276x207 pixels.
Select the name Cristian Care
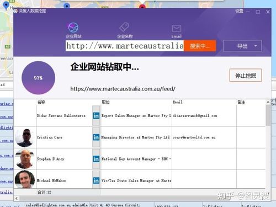tap(50, 137)
